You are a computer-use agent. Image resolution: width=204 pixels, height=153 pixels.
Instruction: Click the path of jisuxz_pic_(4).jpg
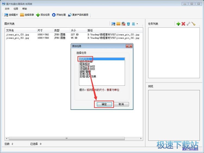click(x=113, y=38)
